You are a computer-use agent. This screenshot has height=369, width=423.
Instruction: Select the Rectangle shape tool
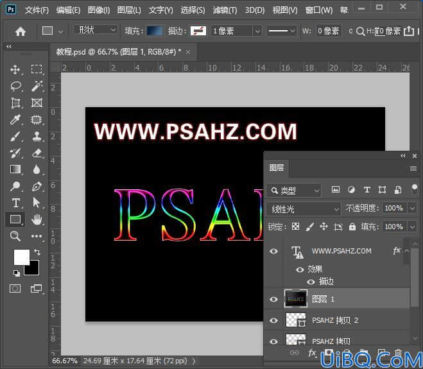click(15, 219)
